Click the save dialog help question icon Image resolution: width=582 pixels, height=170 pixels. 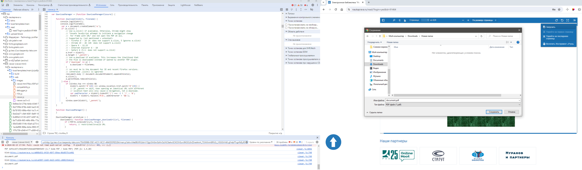pos(518,42)
